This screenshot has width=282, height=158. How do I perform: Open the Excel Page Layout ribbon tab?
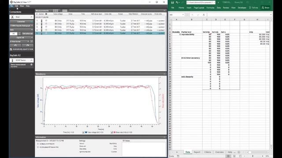point(199,8)
